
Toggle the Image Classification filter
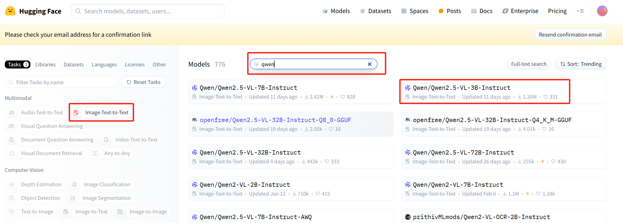[x=101, y=184]
